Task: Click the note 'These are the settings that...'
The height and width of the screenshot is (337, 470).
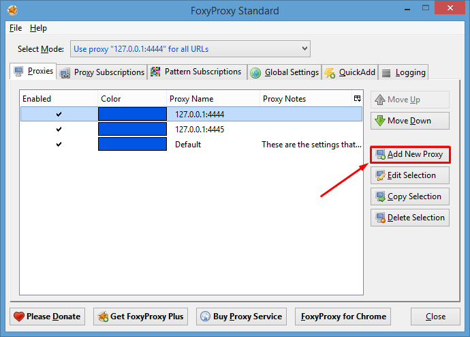Action: (x=311, y=145)
